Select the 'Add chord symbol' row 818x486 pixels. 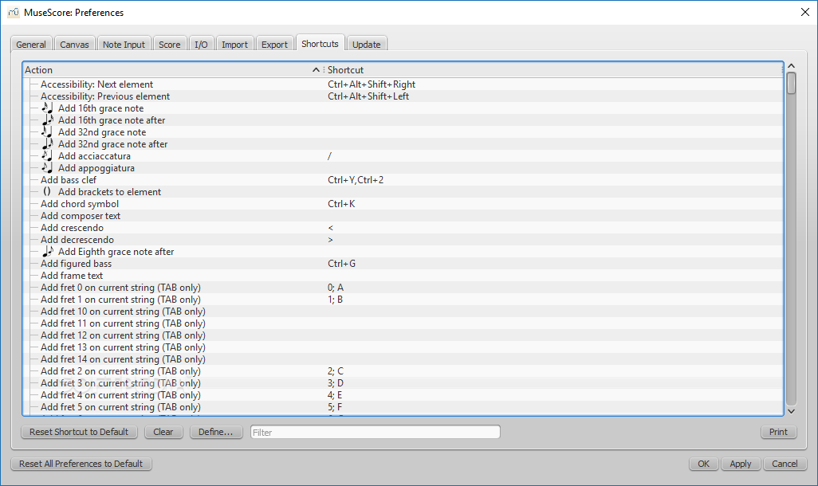pyautogui.click(x=403, y=204)
